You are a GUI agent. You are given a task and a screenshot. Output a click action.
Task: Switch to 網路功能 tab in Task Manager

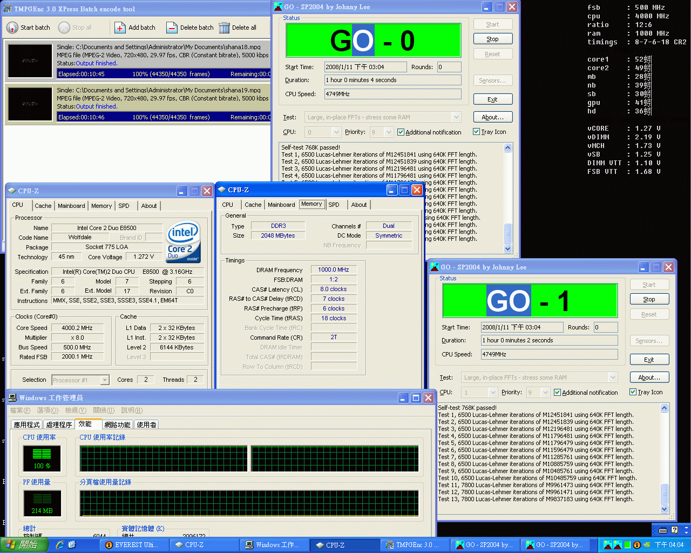[x=117, y=424]
